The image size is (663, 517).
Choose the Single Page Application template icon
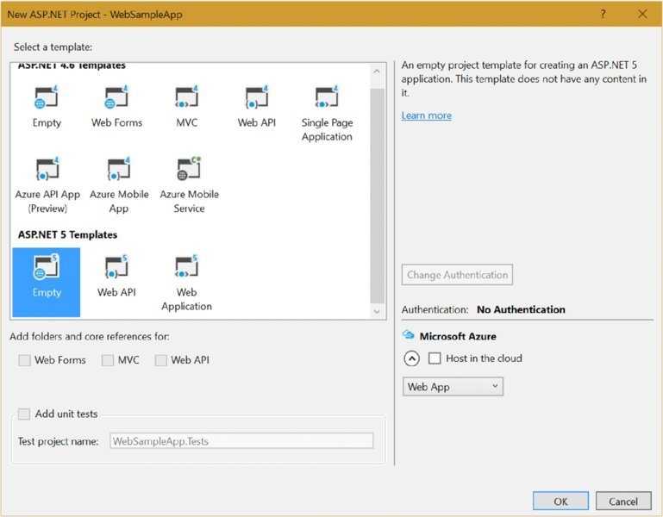pyautogui.click(x=327, y=97)
